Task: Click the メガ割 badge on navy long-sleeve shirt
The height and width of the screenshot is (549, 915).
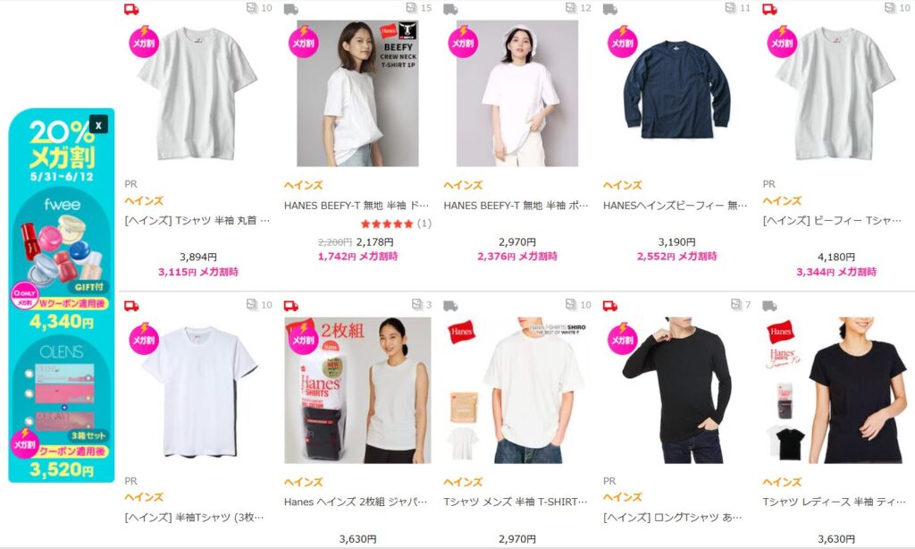Action: [x=622, y=41]
